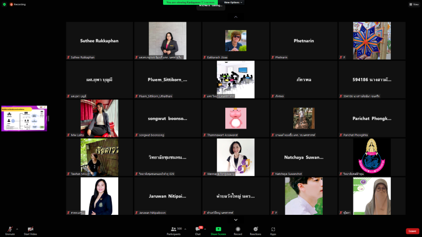Click the Unmute microphone icon
422x237 pixels.
[10, 229]
